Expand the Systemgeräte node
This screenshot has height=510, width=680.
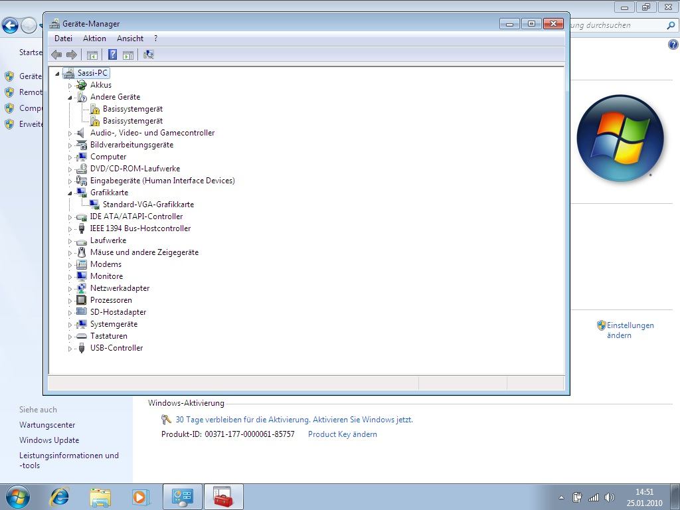click(x=70, y=324)
